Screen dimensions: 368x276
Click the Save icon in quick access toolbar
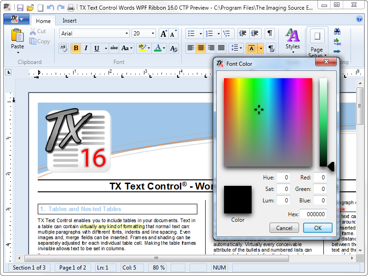(20, 7)
